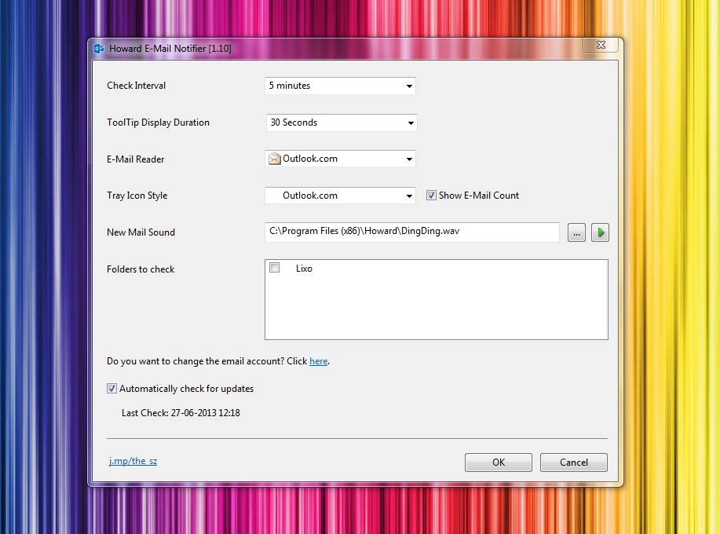Click the Outlook envelope icon in E-Mail Reader

point(275,159)
